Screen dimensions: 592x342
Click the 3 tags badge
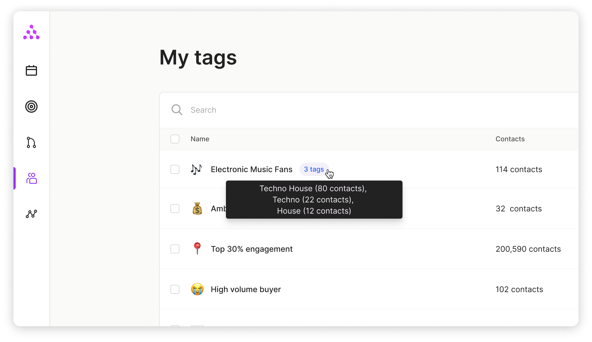pos(314,169)
